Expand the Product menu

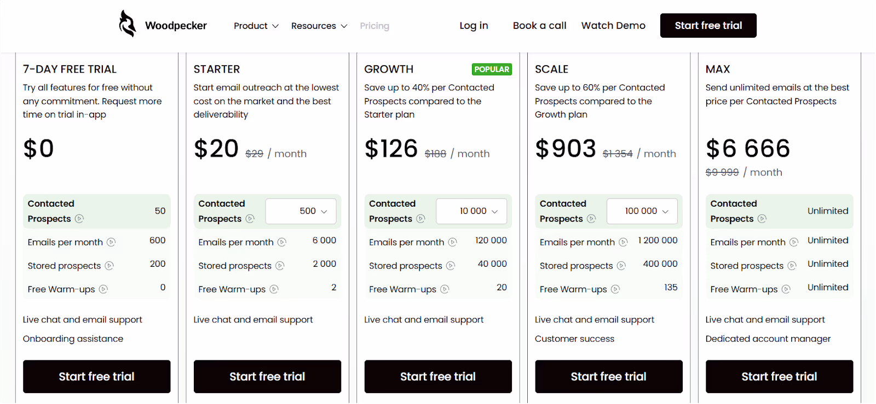point(256,26)
